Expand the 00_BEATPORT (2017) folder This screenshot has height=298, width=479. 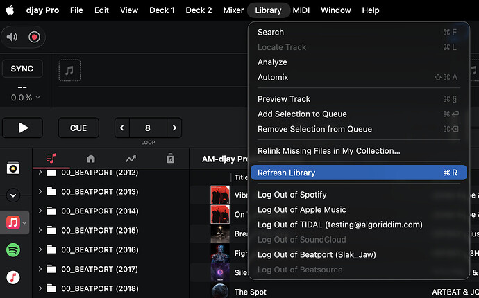coord(40,269)
